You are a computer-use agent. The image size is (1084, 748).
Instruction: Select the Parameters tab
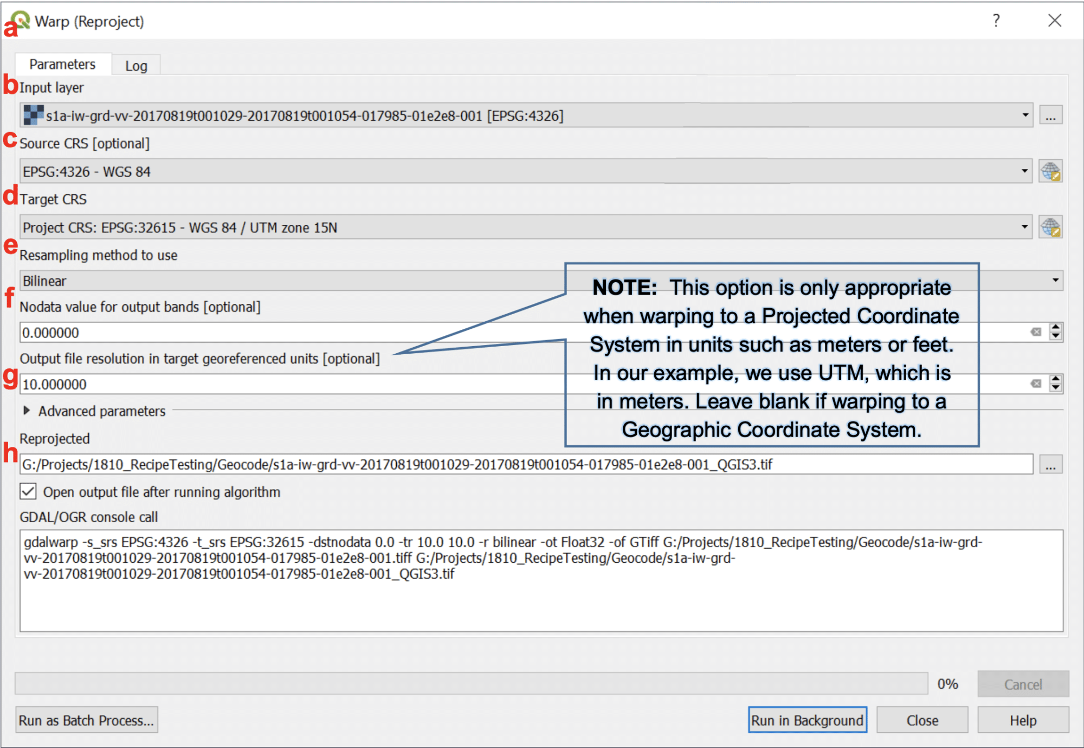63,64
